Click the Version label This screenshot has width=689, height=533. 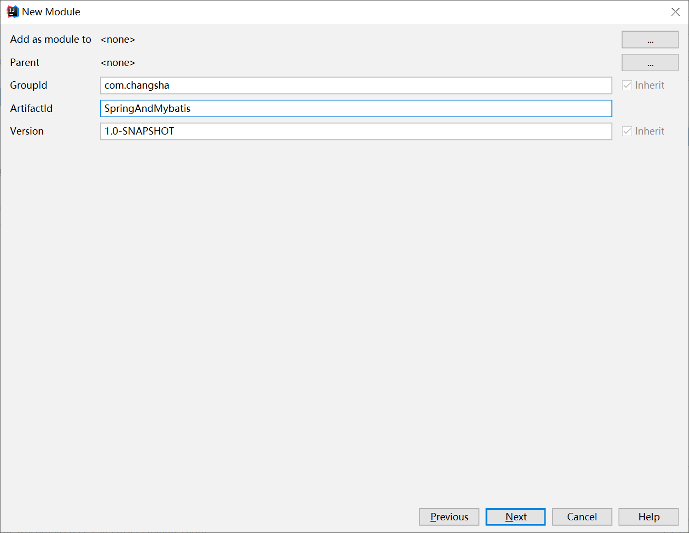tap(27, 131)
